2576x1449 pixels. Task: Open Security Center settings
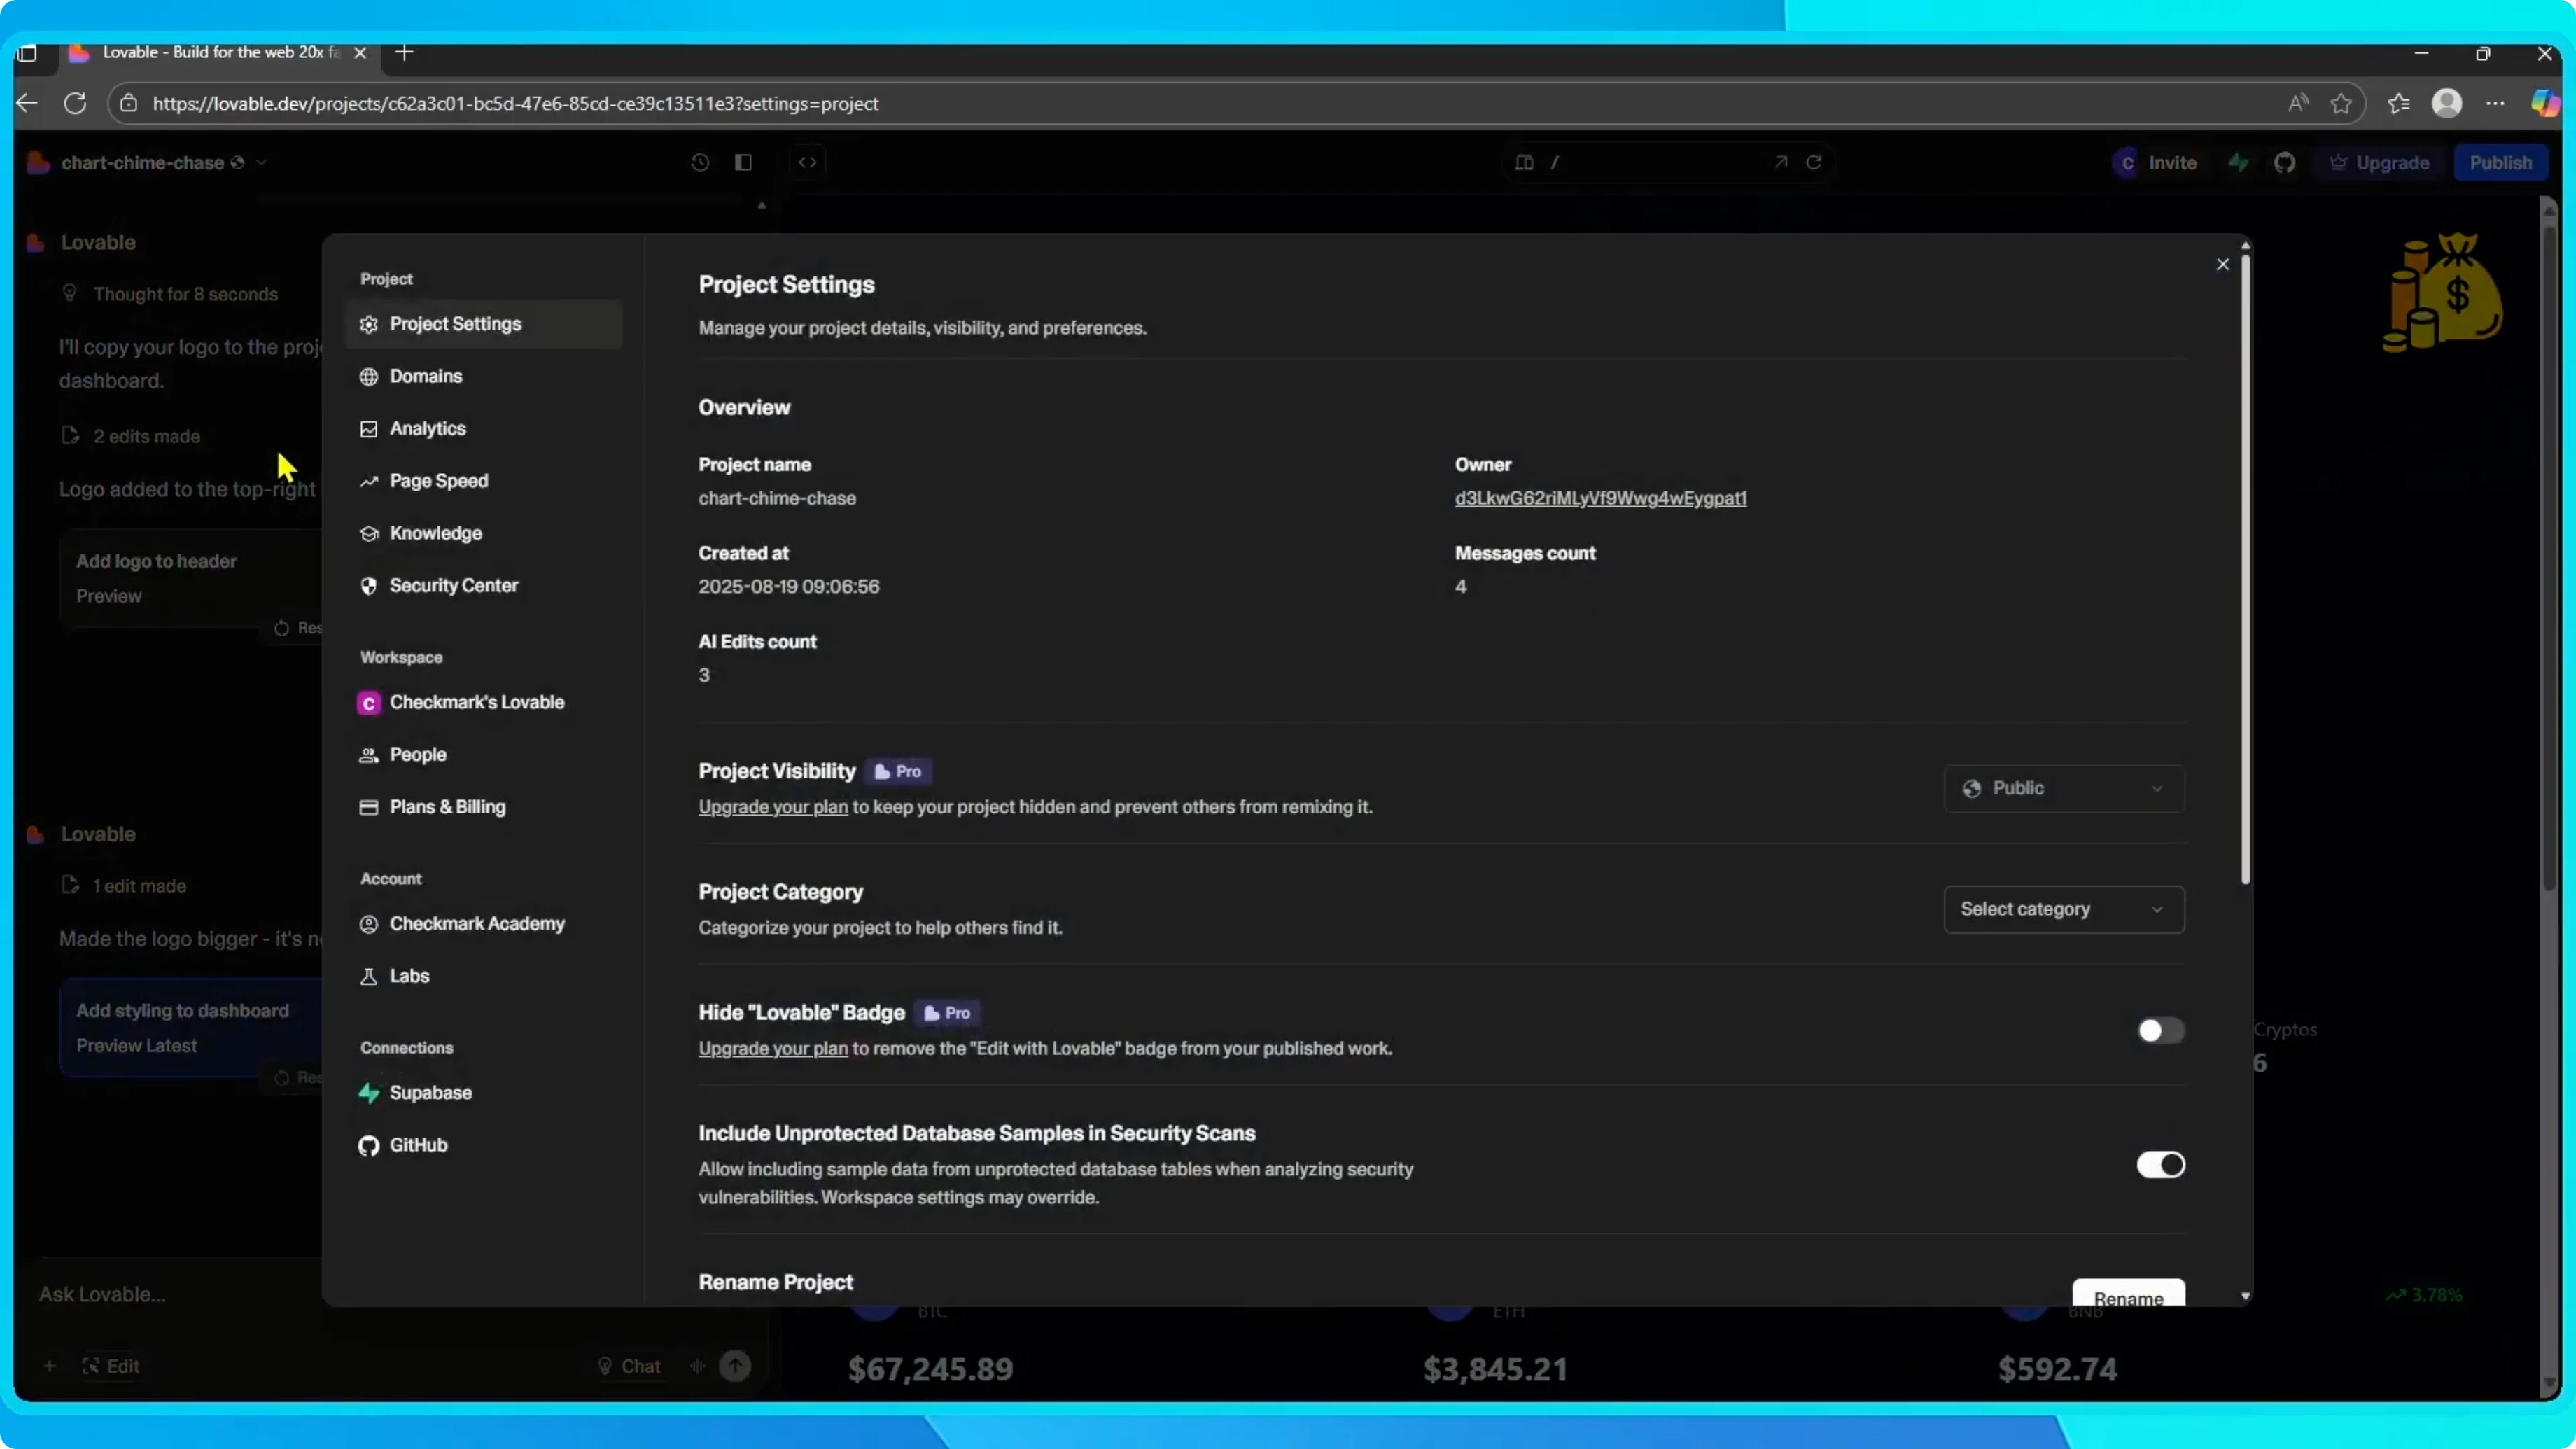click(x=484, y=586)
